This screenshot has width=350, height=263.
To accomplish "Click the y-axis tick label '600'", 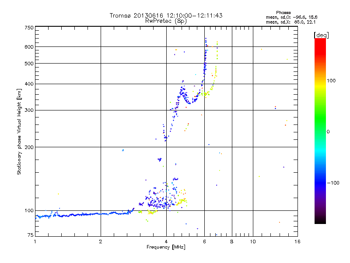I will pos(29,47).
